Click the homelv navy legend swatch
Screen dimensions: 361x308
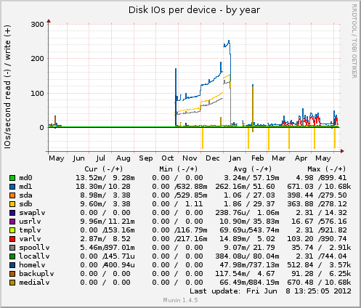tap(12, 265)
